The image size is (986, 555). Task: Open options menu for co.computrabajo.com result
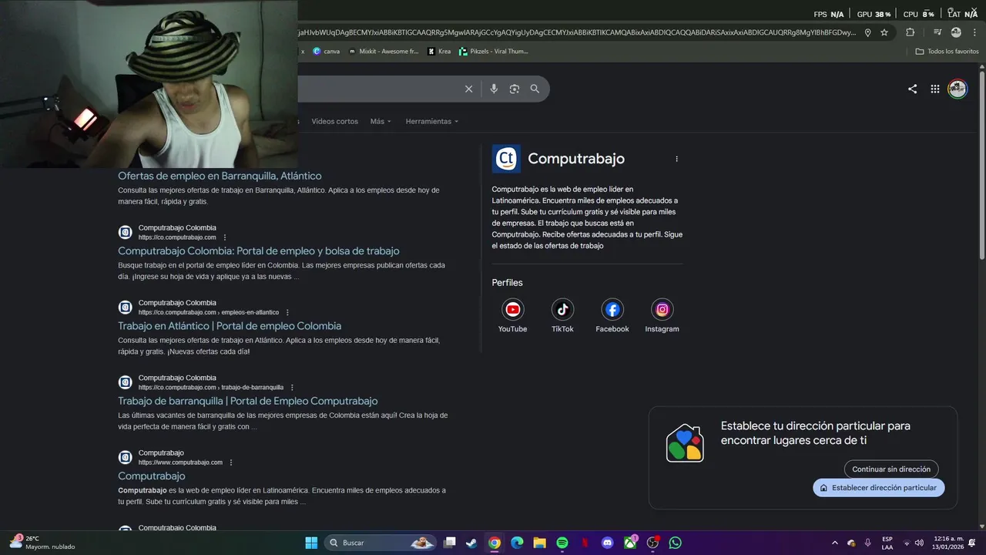[225, 237]
